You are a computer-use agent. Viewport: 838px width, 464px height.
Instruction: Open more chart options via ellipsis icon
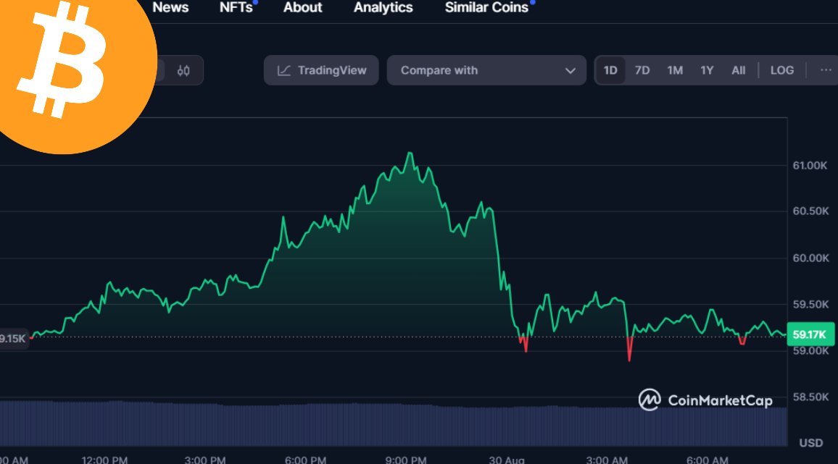tap(825, 70)
